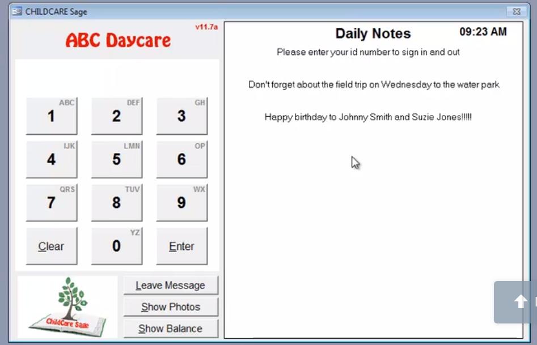Tap keypad button 9

point(182,203)
